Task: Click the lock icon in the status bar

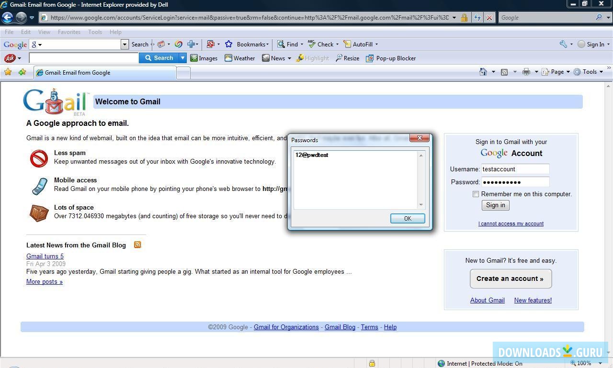Action: [372, 363]
